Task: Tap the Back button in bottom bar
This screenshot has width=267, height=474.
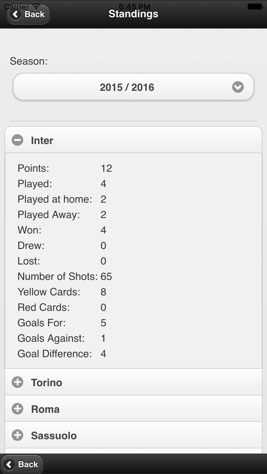Action: pos(22,464)
